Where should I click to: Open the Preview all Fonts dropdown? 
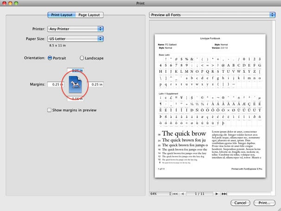point(212,15)
